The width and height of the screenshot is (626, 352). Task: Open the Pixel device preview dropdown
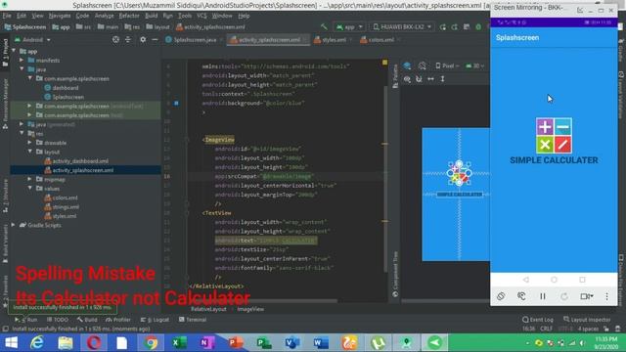point(447,66)
